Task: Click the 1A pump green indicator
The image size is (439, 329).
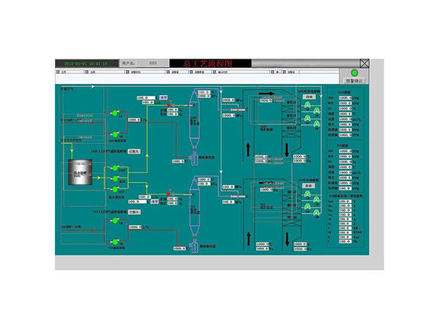Action: point(116,113)
